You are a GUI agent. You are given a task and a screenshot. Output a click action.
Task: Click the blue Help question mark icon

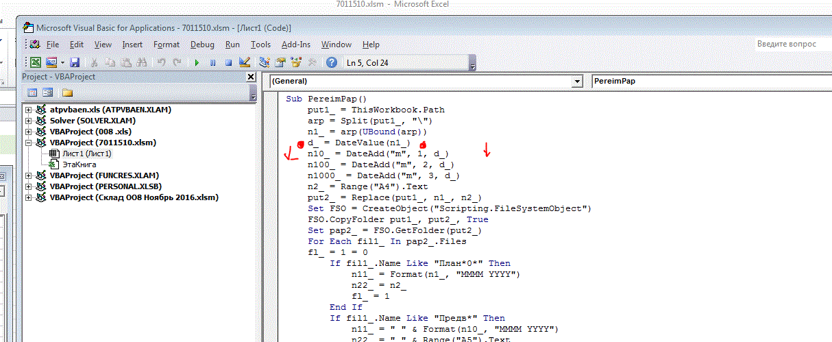click(x=332, y=62)
